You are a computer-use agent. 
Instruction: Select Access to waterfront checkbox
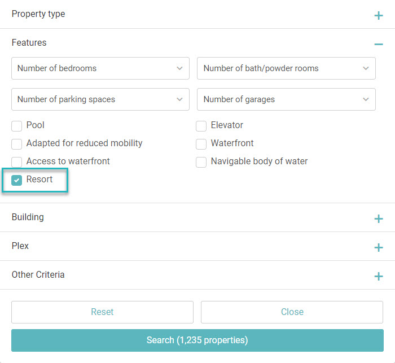(16, 162)
